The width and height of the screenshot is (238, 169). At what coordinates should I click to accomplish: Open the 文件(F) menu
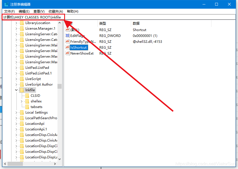(9, 11)
